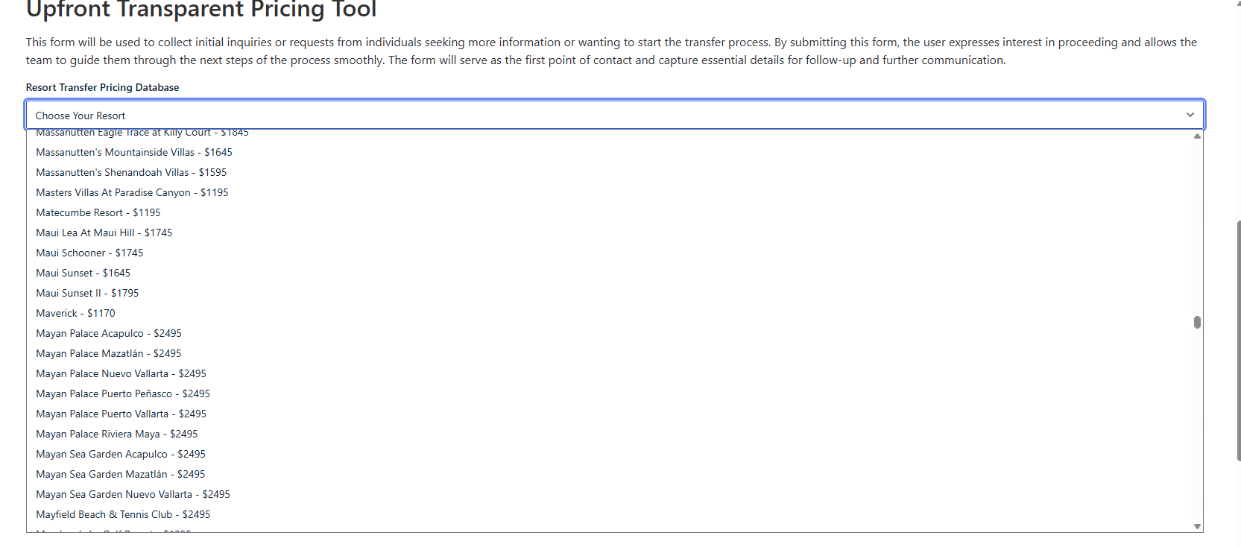Choose Mayan Palace Acapulco - $2495
Viewport: 1241px width, 547px height.
[109, 333]
